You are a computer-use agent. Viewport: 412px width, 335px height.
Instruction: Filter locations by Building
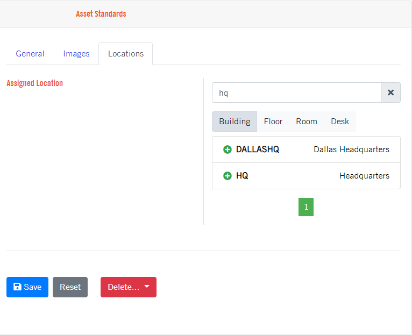pos(235,122)
